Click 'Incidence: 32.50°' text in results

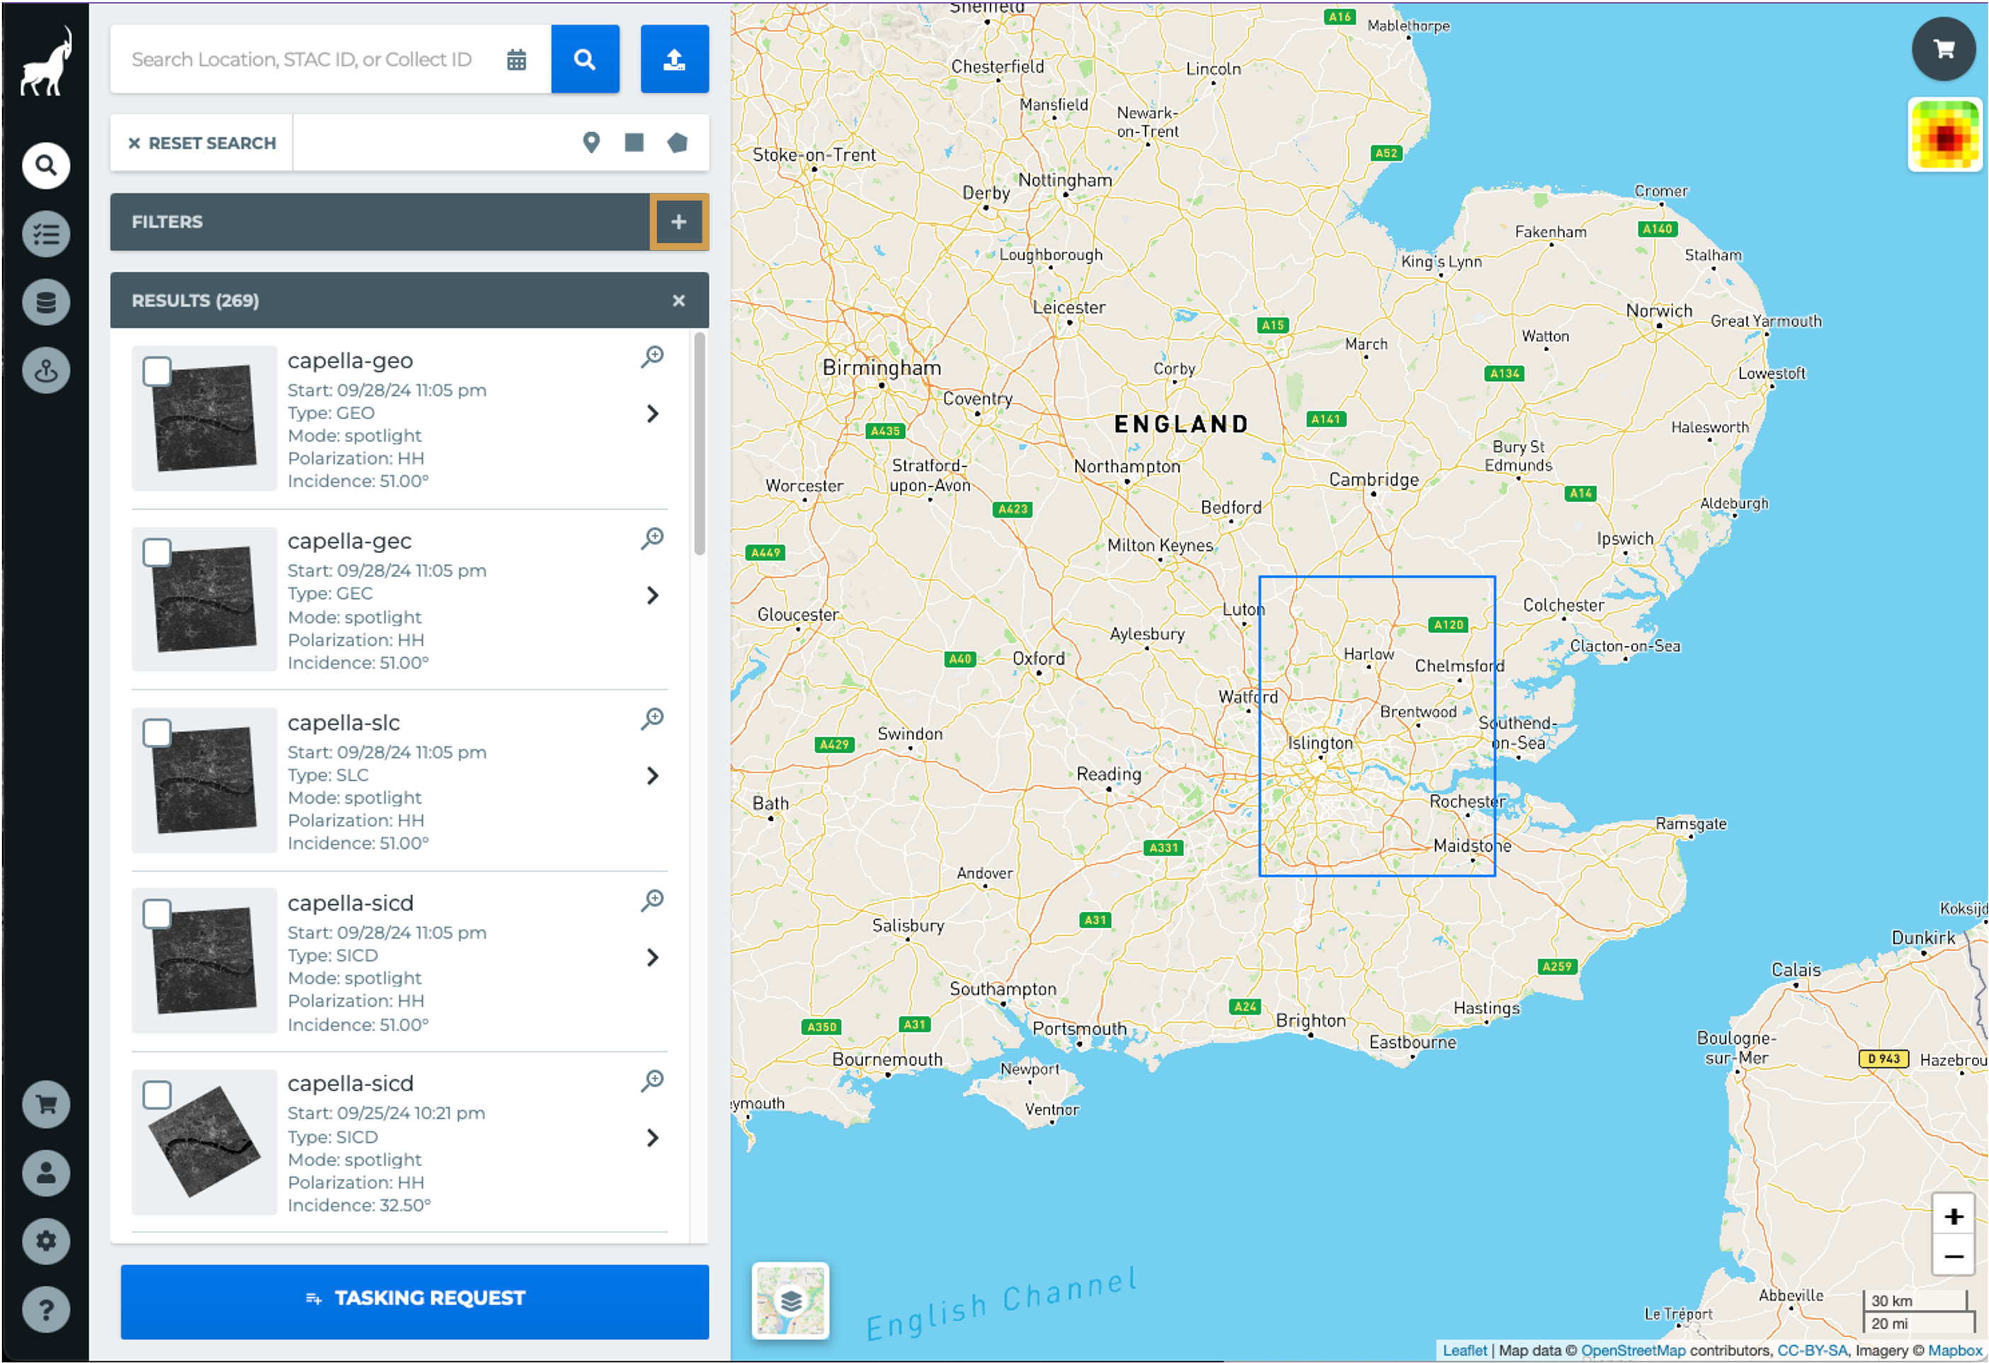pos(358,1204)
